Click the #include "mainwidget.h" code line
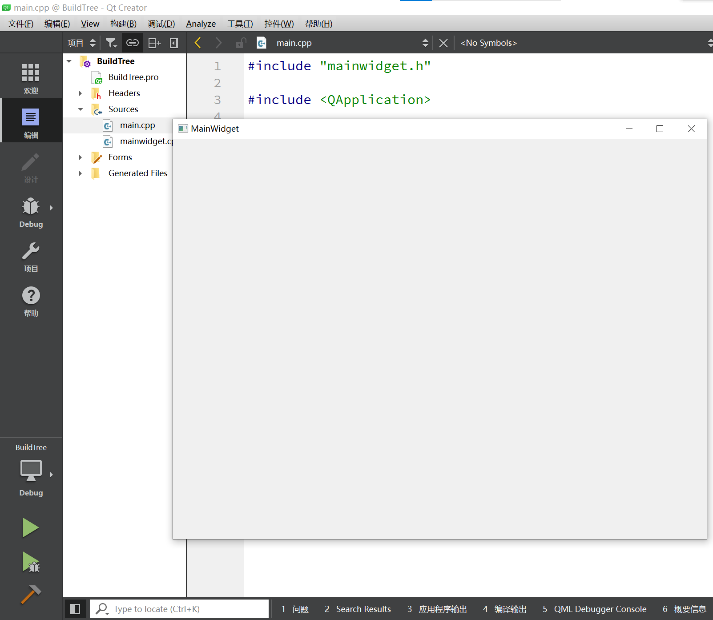This screenshot has height=620, width=713. (x=339, y=66)
